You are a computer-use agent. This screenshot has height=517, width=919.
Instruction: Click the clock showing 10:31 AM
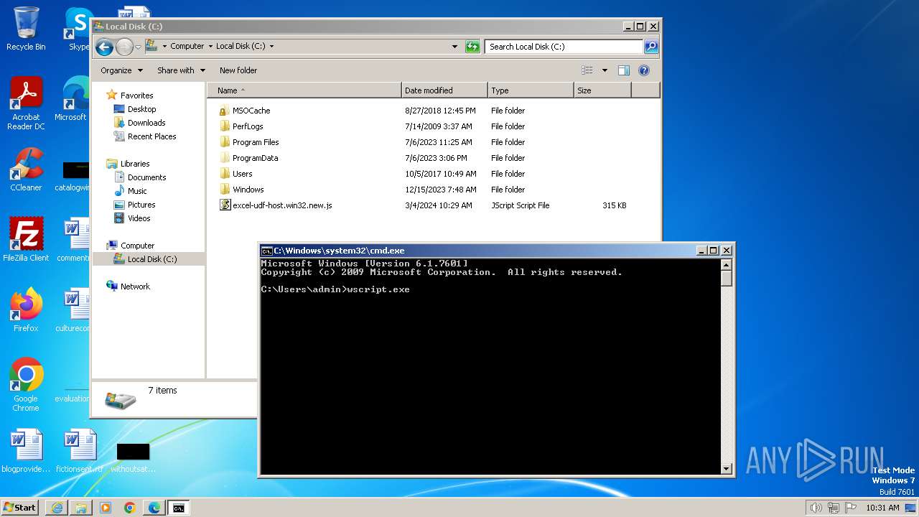[882, 508]
